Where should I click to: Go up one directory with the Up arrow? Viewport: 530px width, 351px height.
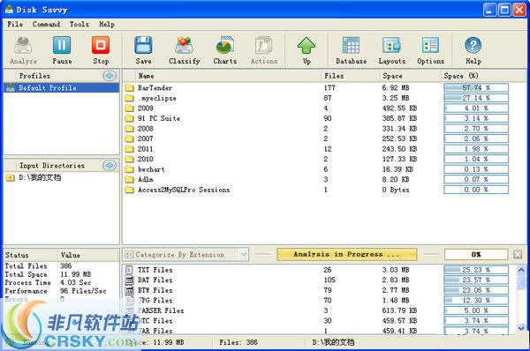coord(307,50)
